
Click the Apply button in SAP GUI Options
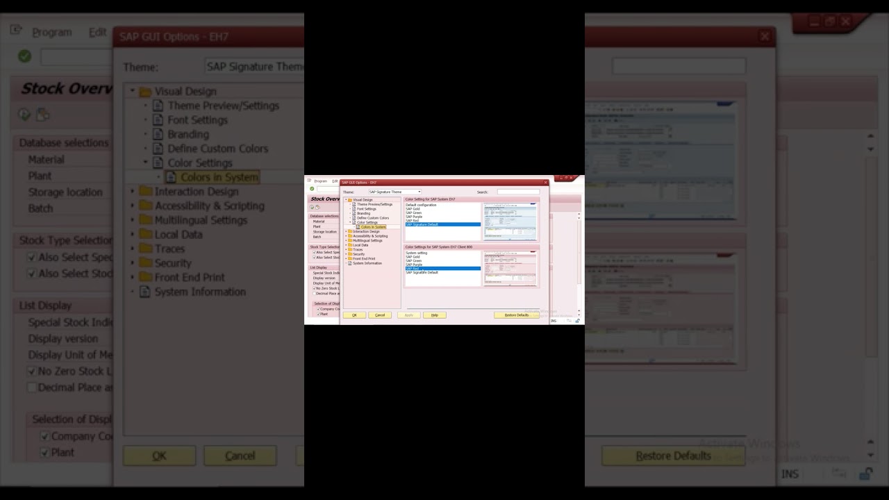point(408,315)
